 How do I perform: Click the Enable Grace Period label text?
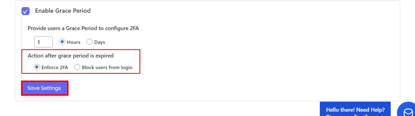pos(63,11)
